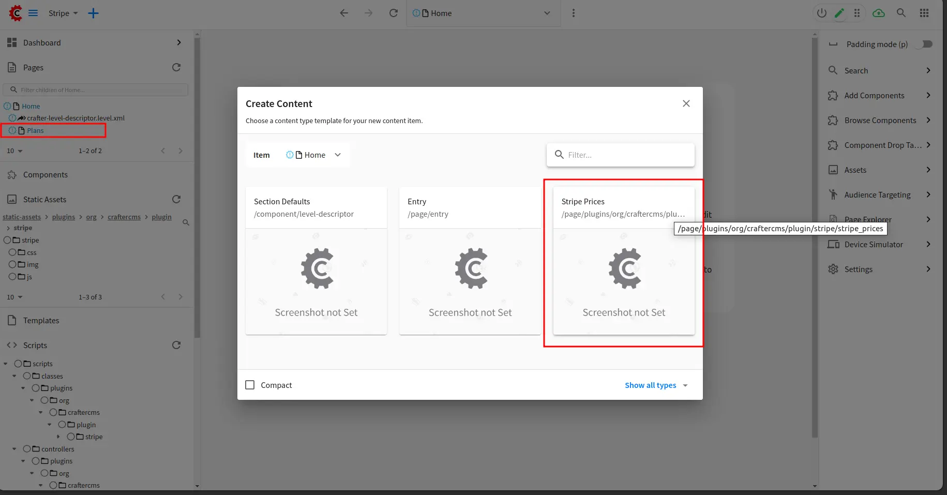This screenshot has width=947, height=495.
Task: Close the Create Content dialog
Action: tap(686, 103)
